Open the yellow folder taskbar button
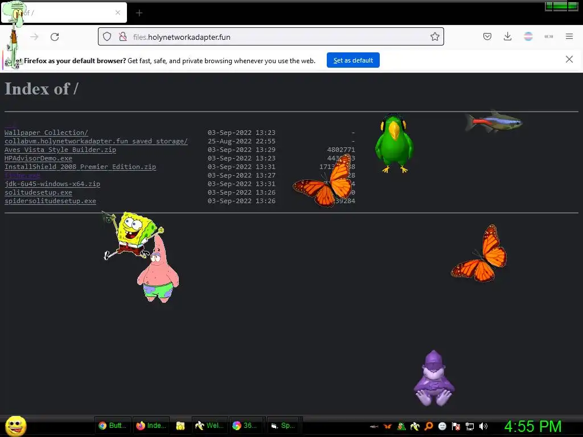 pyautogui.click(x=180, y=426)
